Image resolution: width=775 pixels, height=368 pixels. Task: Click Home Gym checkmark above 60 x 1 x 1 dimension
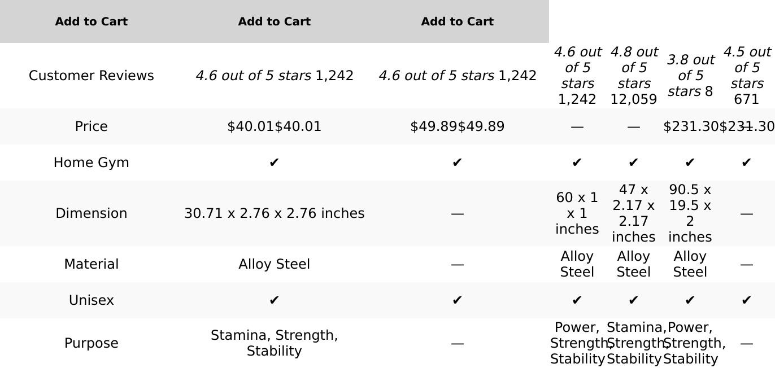[577, 163]
